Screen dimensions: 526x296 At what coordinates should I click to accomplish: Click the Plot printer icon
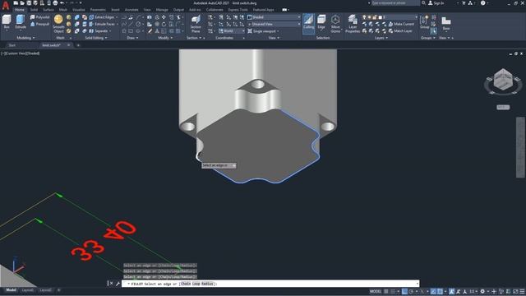[55, 3]
